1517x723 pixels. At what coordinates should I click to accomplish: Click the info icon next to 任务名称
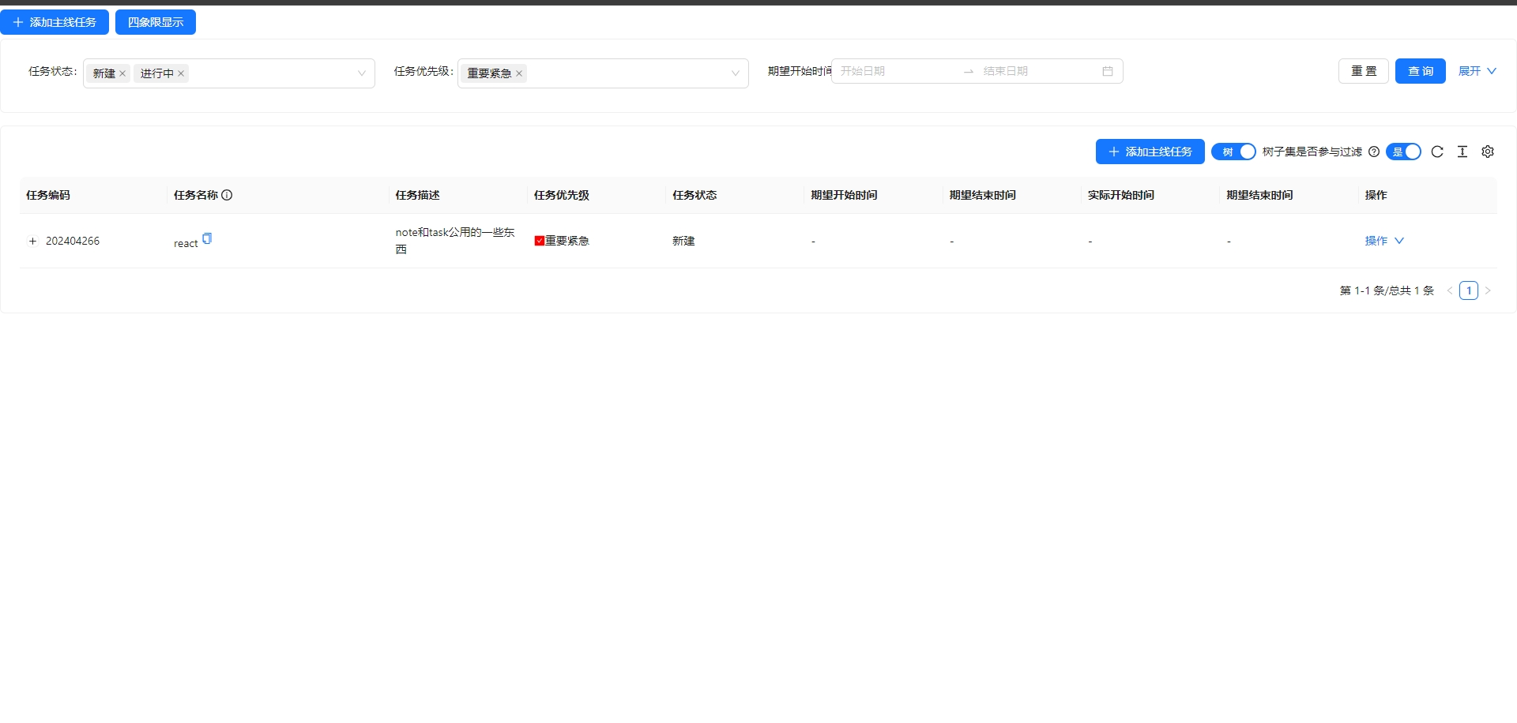tap(227, 195)
